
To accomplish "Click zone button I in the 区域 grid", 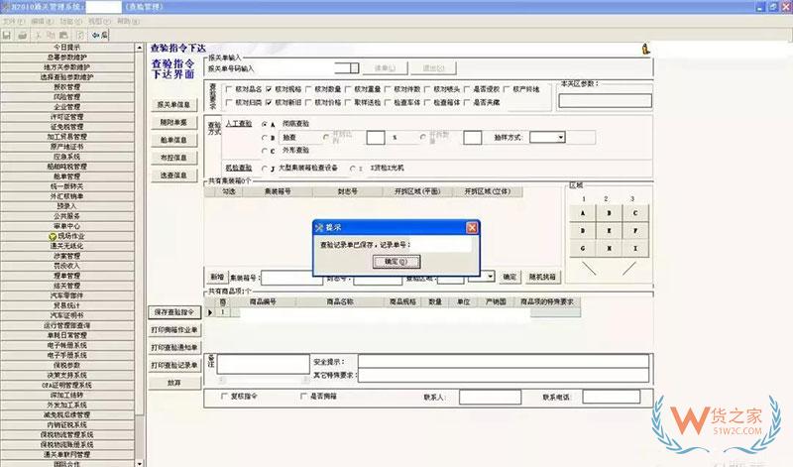I will point(635,249).
